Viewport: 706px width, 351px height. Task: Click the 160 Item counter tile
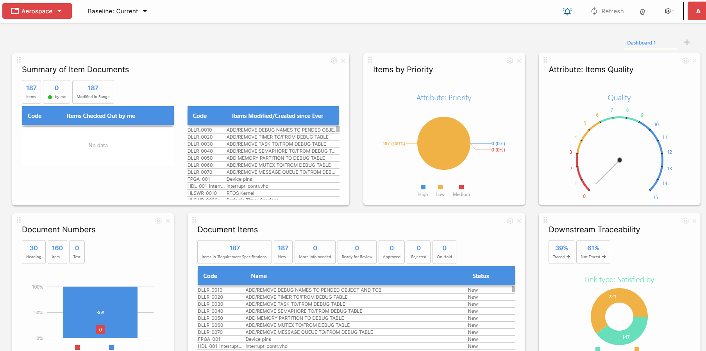57,252
